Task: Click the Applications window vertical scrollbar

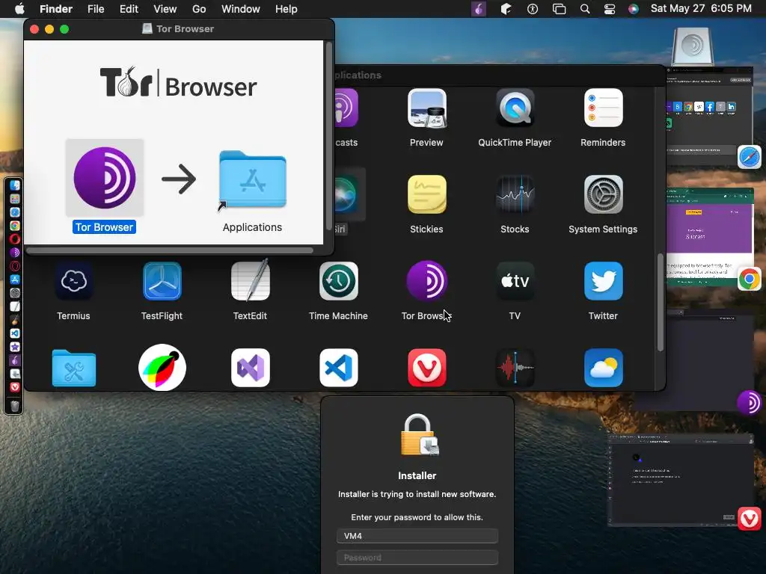Action: (660, 302)
